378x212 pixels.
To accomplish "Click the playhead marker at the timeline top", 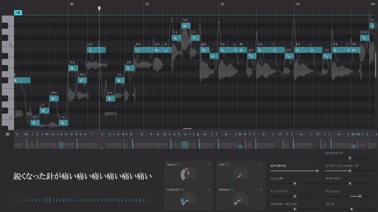I will 99,8.
